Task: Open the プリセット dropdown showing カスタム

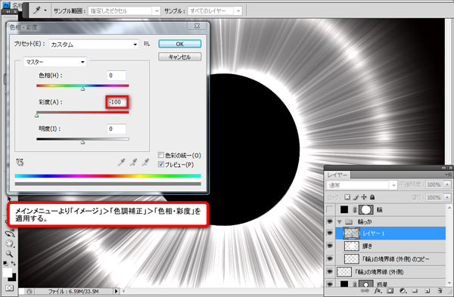Action: pyautogui.click(x=94, y=45)
